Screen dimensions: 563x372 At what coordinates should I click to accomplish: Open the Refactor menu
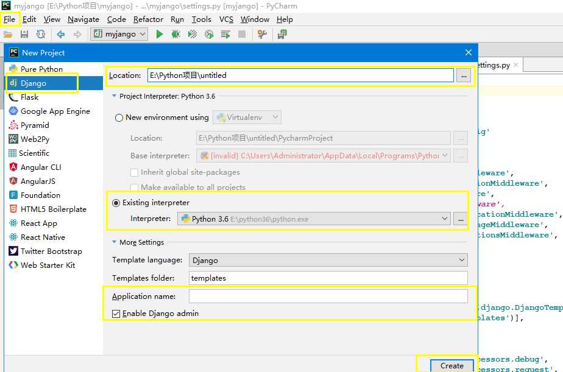click(x=148, y=19)
